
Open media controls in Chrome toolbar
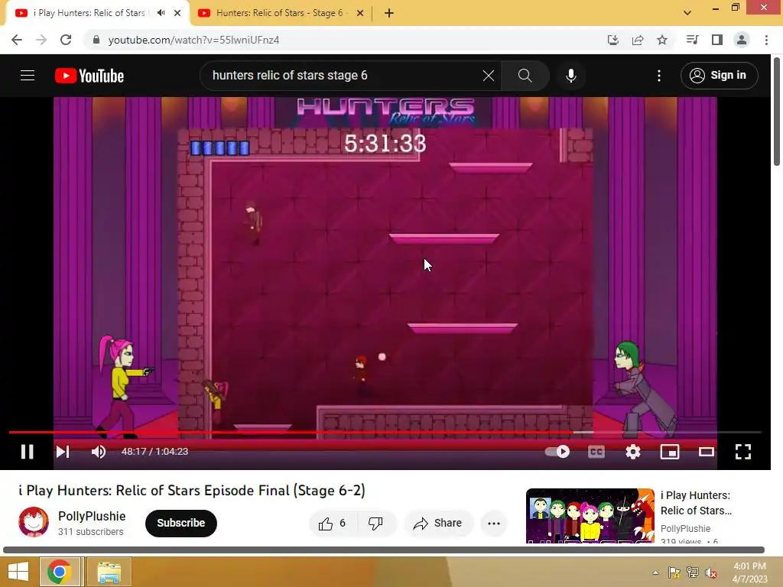(693, 40)
